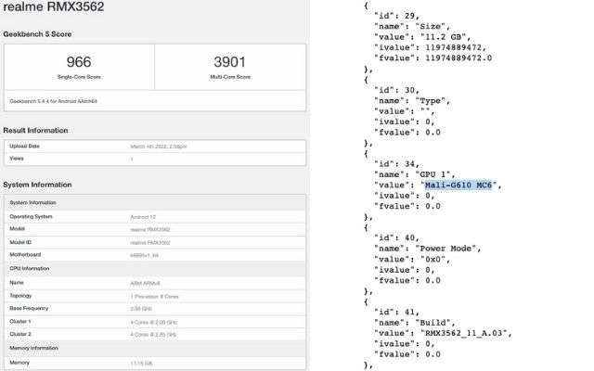Click the highlighted 'Mali-G610 MC6' value
This screenshot has width=594, height=371.
click(x=458, y=185)
